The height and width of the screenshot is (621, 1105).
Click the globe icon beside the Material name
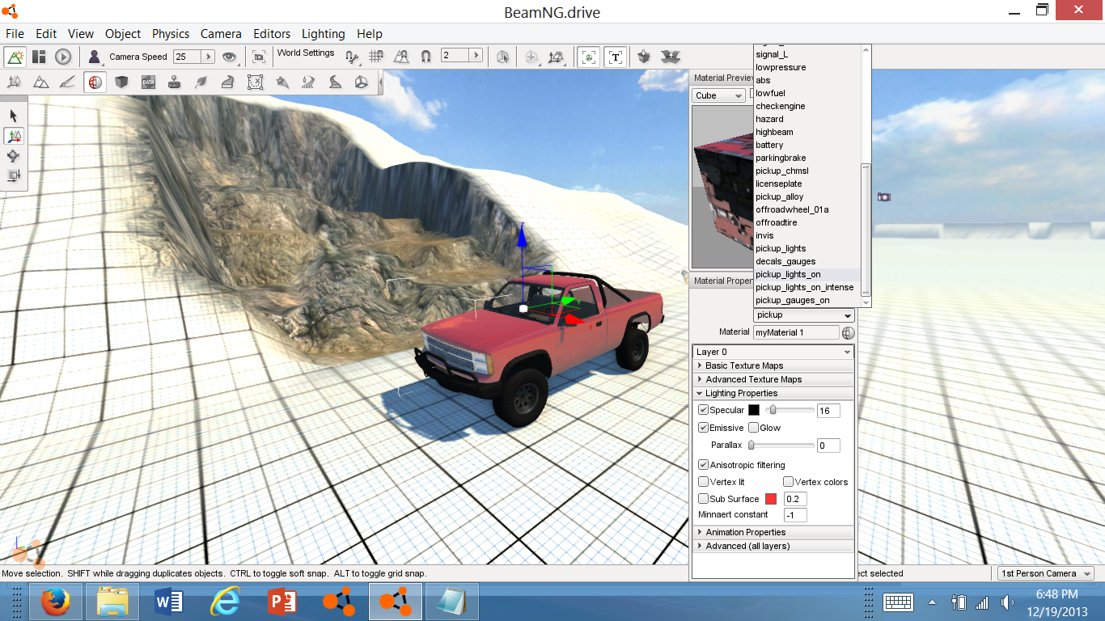848,332
